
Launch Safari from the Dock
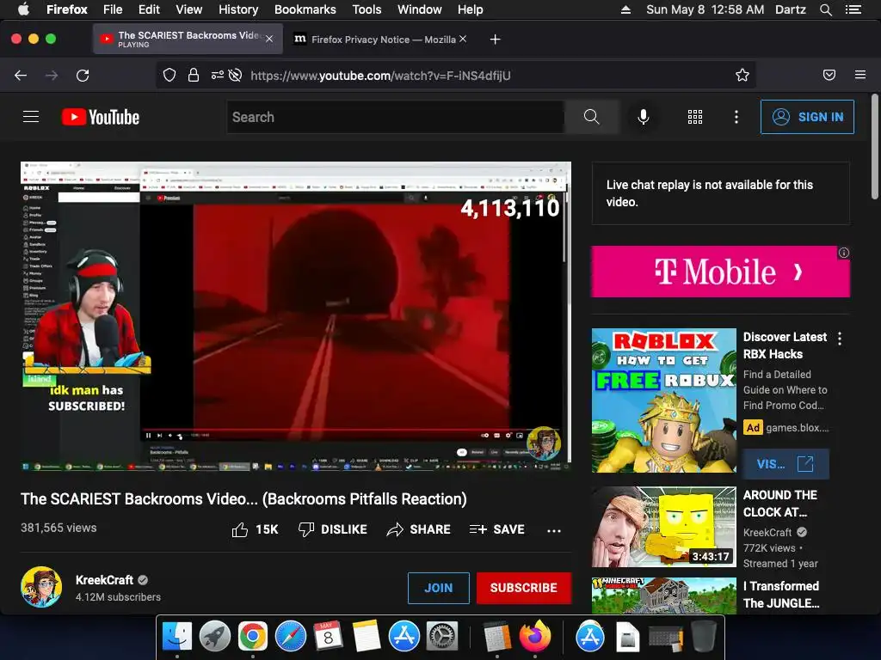point(291,637)
